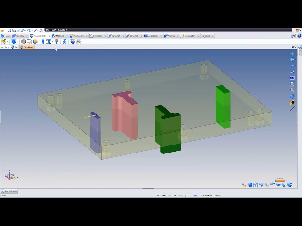Expand the dropdown arrow beside Assembly tab
Image resolution: width=302 pixels, height=226 pixels.
tap(27, 36)
